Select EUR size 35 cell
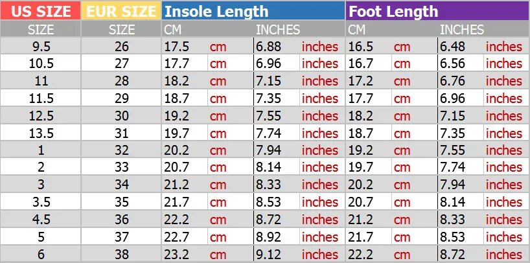The height and width of the screenshot is (263, 530). (x=121, y=203)
